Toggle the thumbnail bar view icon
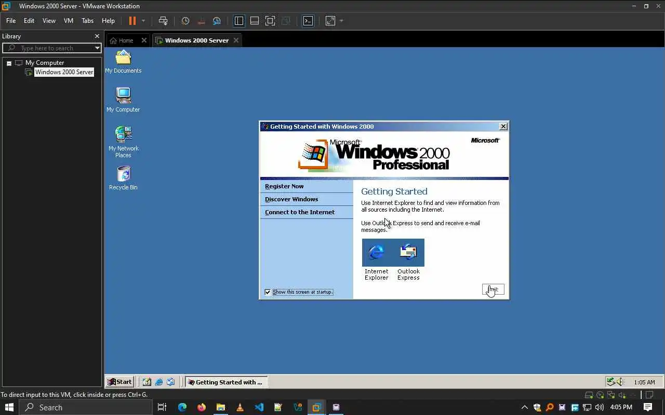 pos(255,21)
